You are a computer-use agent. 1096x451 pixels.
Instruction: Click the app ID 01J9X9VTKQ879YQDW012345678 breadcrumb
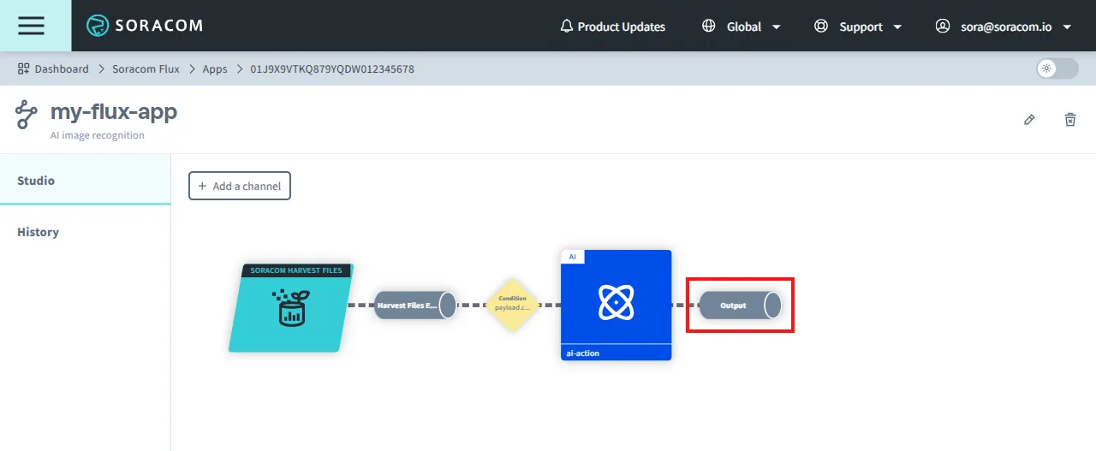click(332, 68)
